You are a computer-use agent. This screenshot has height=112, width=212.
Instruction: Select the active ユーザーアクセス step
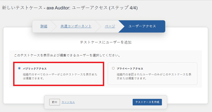(142, 26)
